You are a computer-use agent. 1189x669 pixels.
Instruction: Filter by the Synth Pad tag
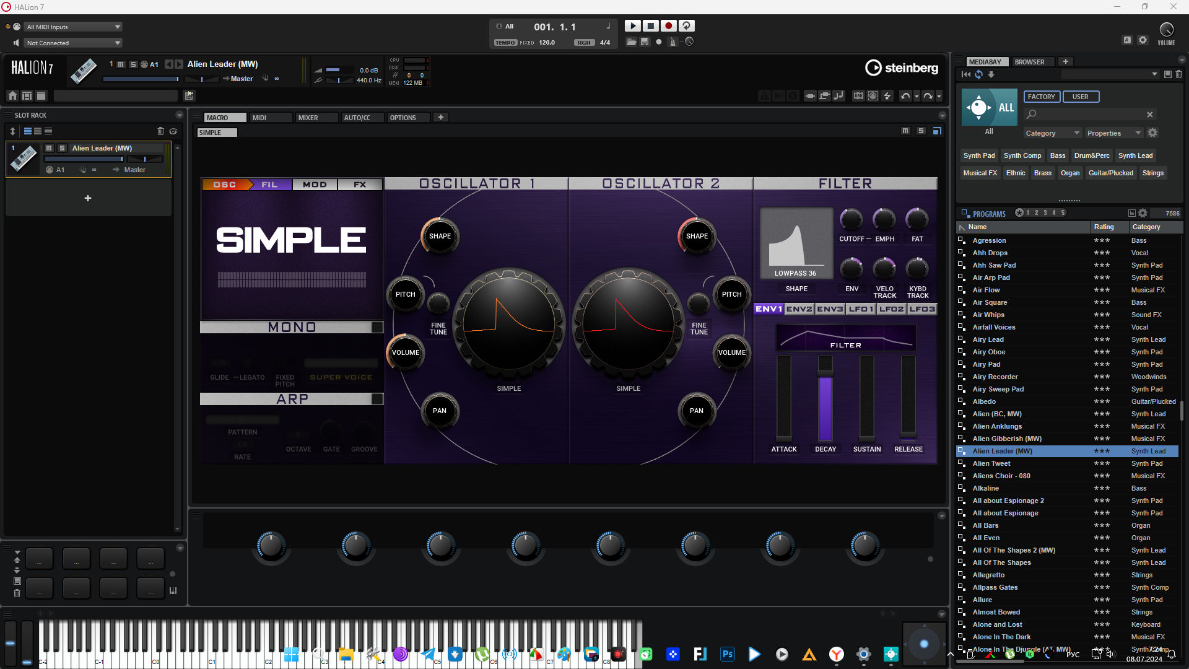[979, 155]
